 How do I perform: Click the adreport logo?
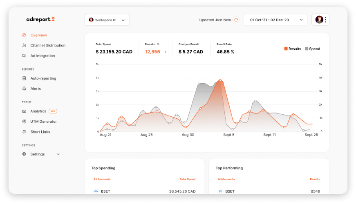40,19
